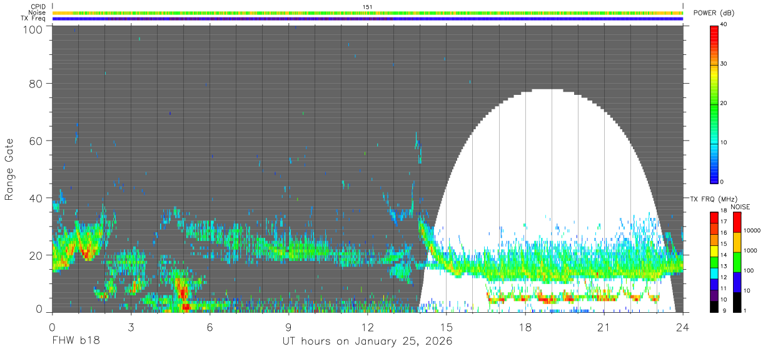Select the 20 tick on POWER colorbar

pos(724,104)
